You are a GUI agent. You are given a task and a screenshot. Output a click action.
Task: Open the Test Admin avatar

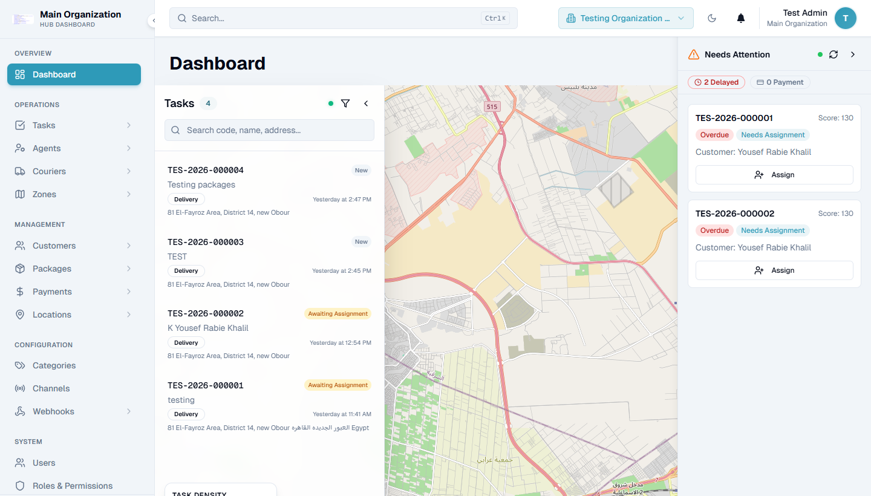pos(845,18)
